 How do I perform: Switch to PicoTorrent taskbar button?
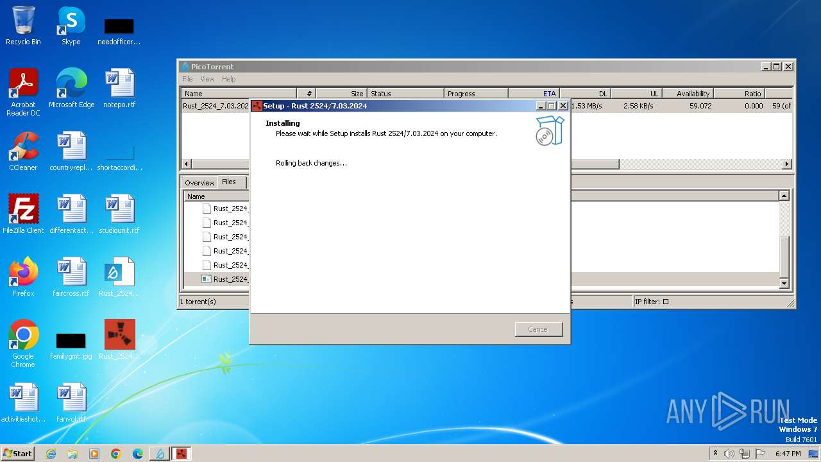point(160,454)
